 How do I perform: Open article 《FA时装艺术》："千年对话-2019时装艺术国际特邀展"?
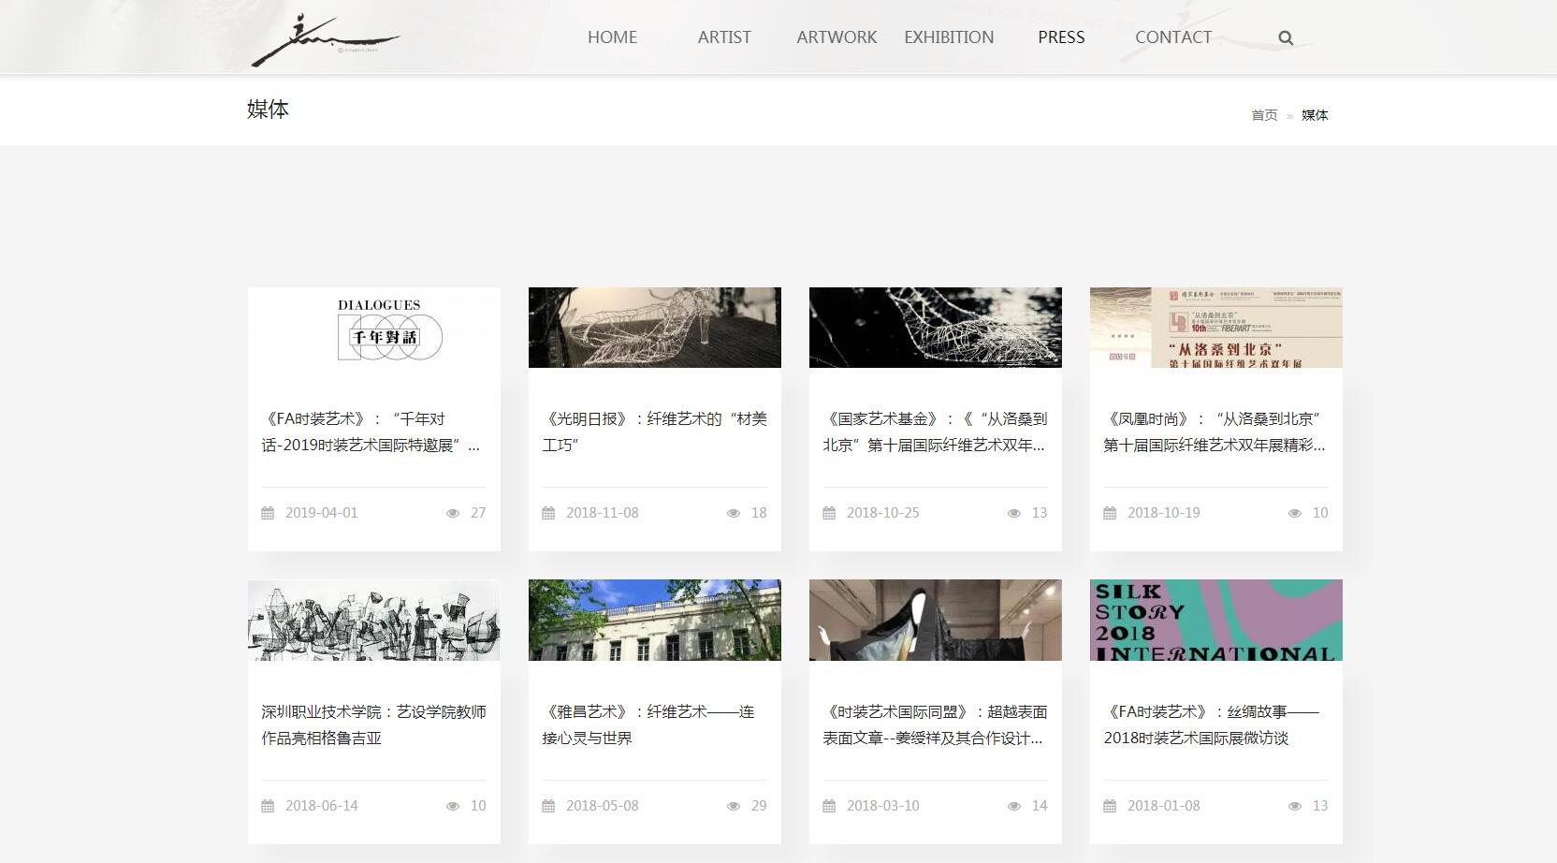tap(371, 432)
